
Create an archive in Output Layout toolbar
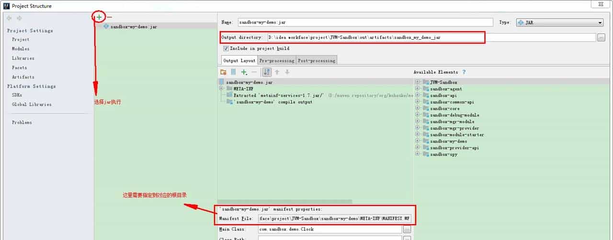233,72
